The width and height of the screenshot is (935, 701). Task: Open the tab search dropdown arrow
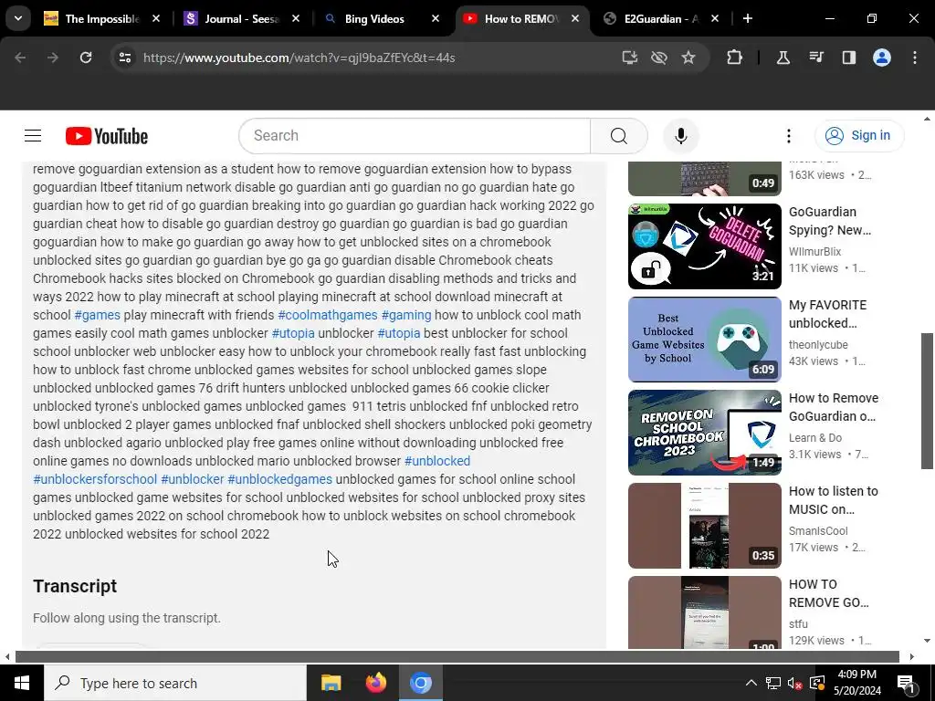[18, 18]
